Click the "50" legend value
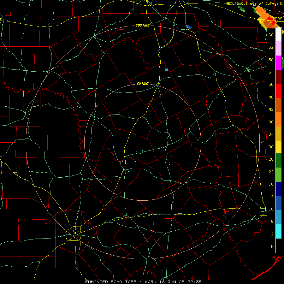 click(x=271, y=85)
